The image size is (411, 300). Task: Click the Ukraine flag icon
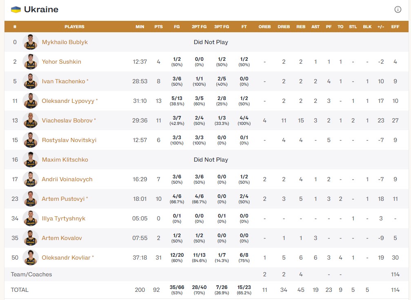click(x=16, y=10)
